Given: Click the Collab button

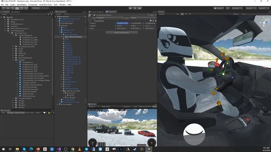Looking at the screenshot, I should [x=218, y=8].
